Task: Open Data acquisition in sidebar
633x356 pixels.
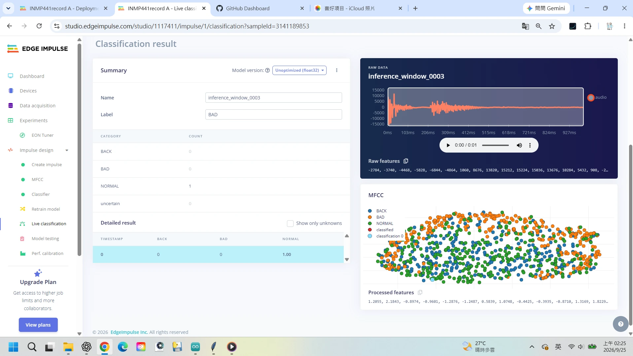Action: pos(37,106)
